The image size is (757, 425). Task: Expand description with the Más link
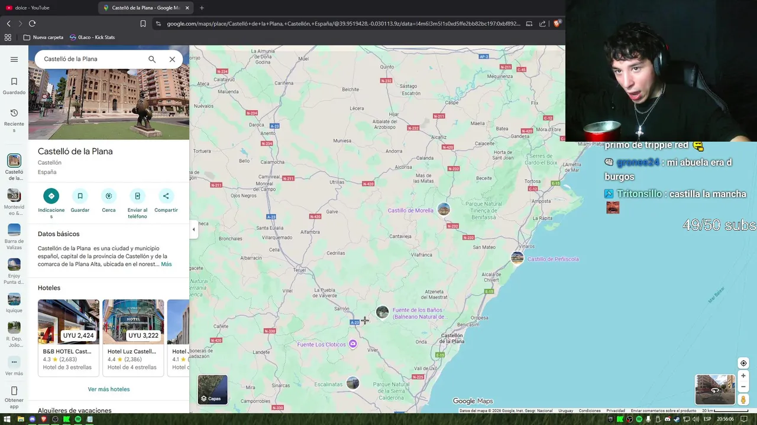[166, 264]
